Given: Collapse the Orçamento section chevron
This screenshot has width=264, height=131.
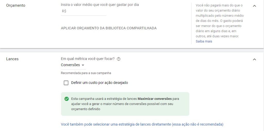Looking at the screenshot, I should point(254,6).
